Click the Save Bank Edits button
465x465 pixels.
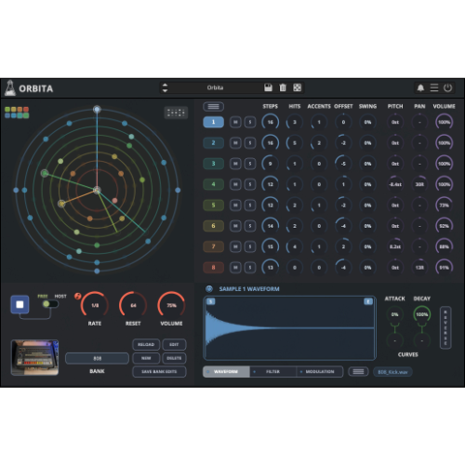pos(159,372)
